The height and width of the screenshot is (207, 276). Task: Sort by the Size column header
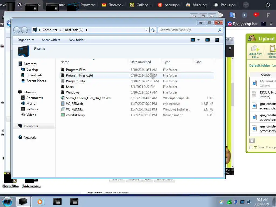coord(198,62)
